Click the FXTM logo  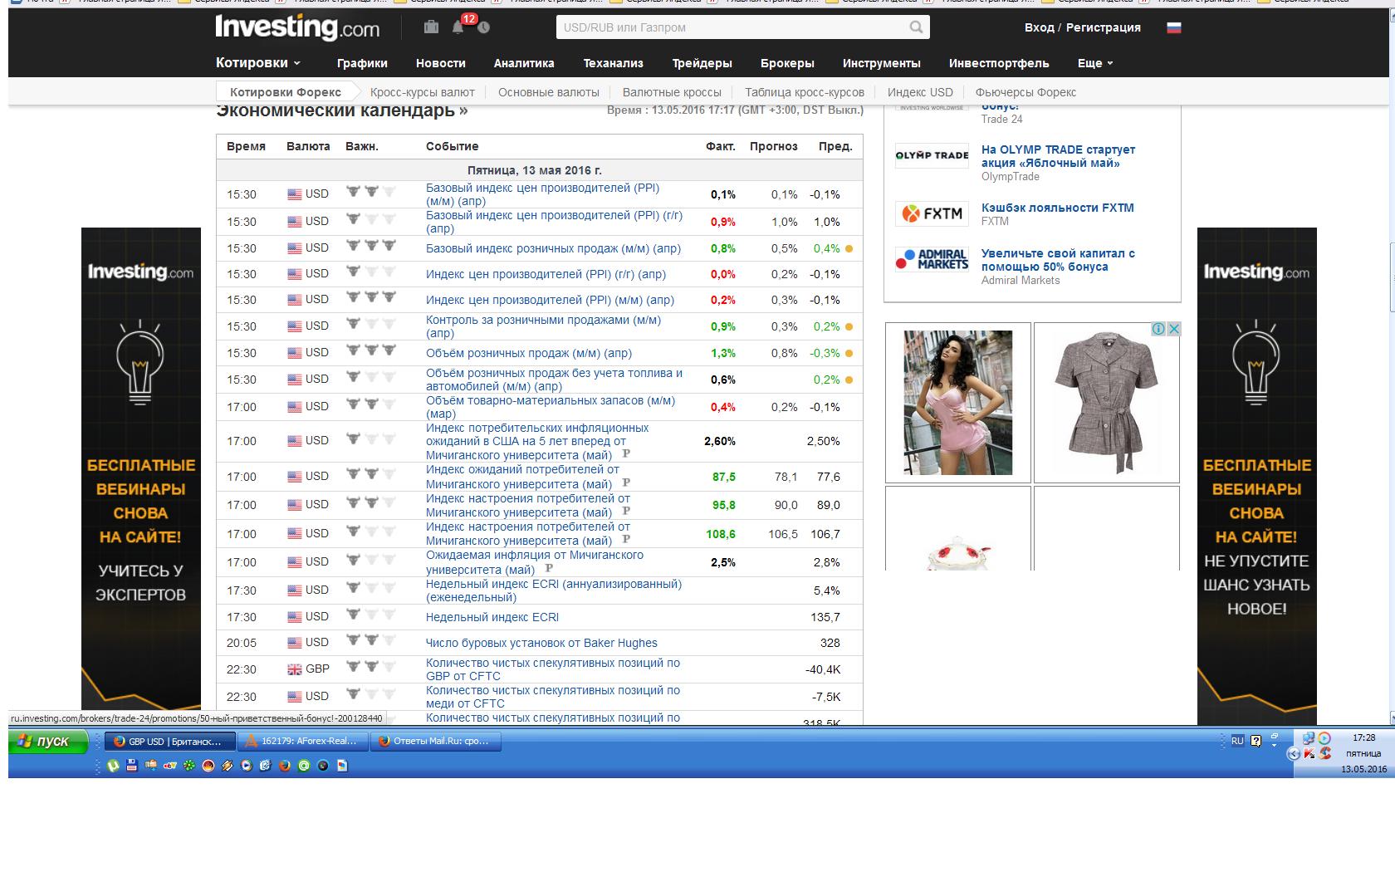pyautogui.click(x=932, y=213)
